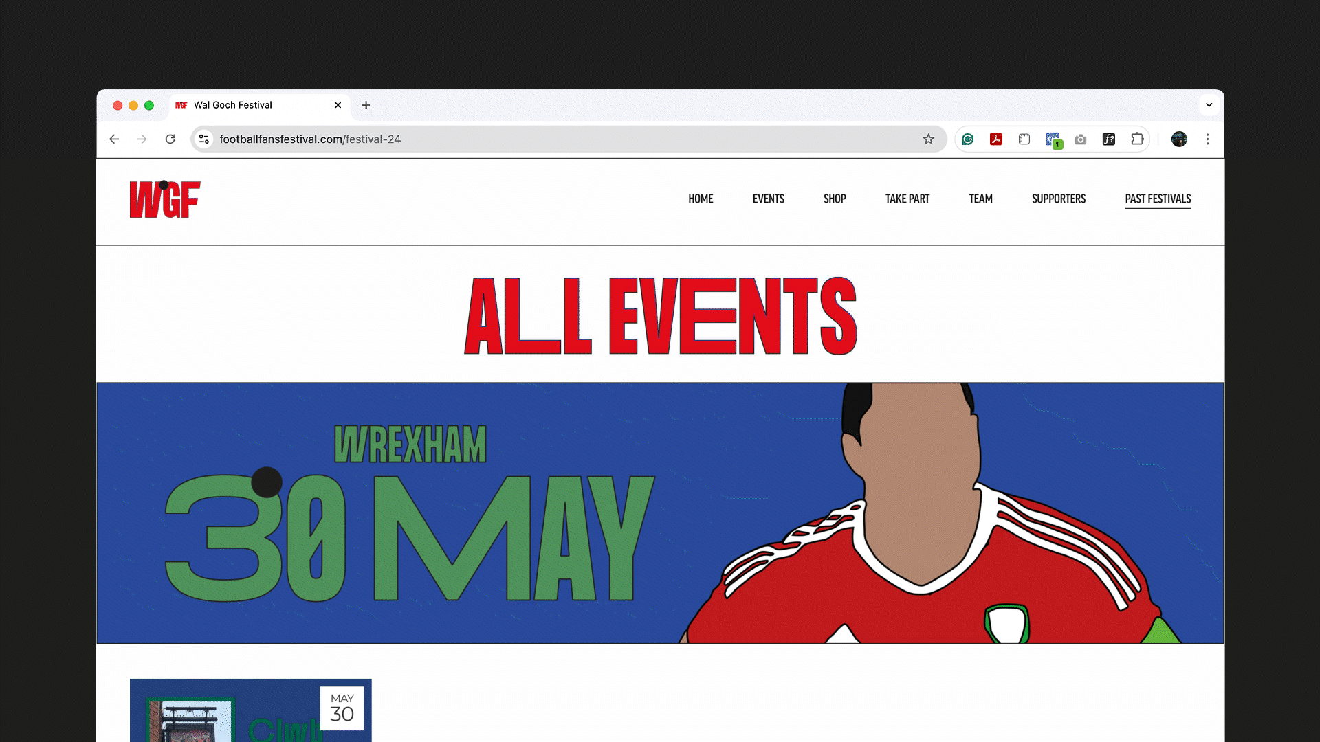1320x742 pixels.
Task: Open the TAKE PART nav item
Action: [907, 199]
